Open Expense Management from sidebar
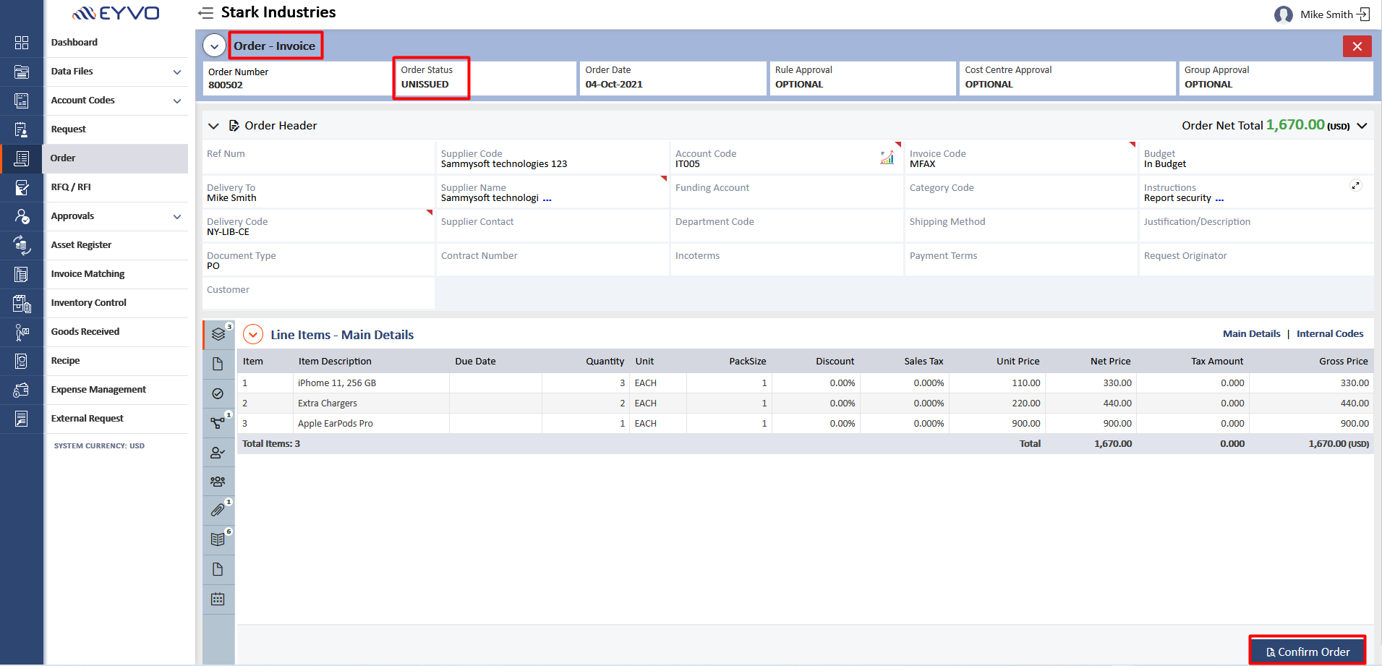The height and width of the screenshot is (666, 1382). point(98,390)
